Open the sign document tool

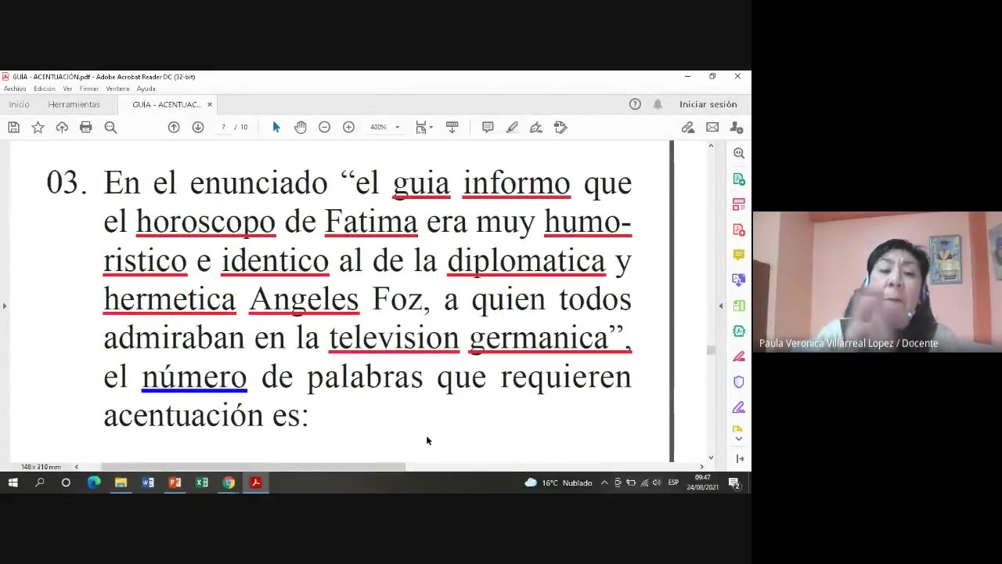[x=536, y=127]
